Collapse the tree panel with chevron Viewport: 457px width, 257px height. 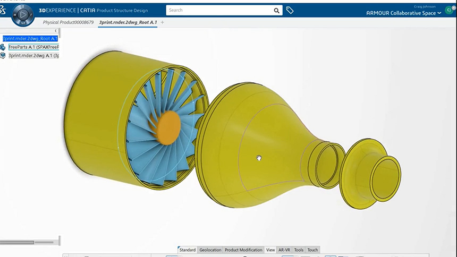pyautogui.click(x=56, y=31)
